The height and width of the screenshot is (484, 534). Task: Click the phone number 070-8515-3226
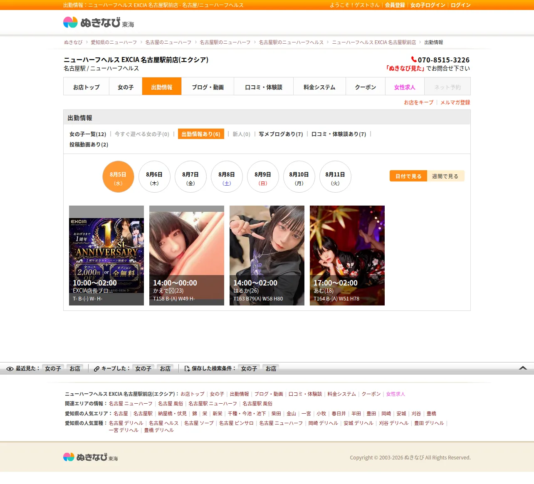click(444, 60)
